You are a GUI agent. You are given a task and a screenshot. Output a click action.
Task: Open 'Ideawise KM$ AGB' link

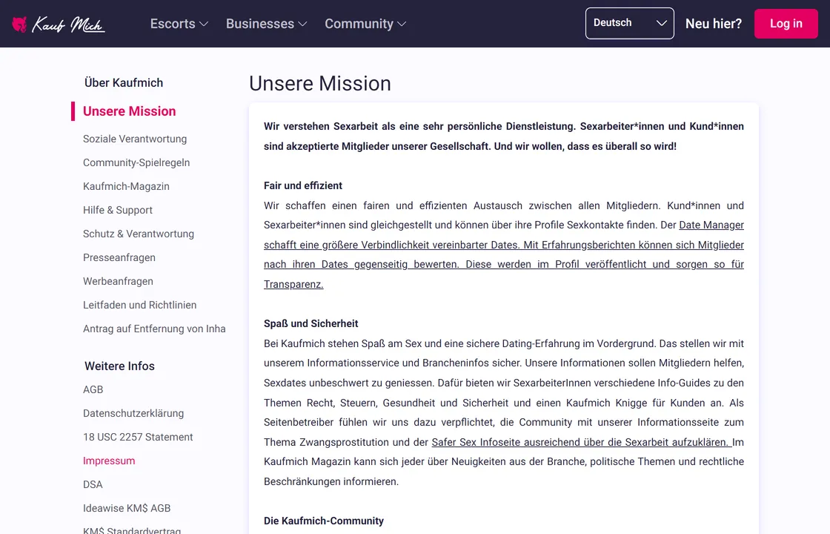pyautogui.click(x=127, y=509)
